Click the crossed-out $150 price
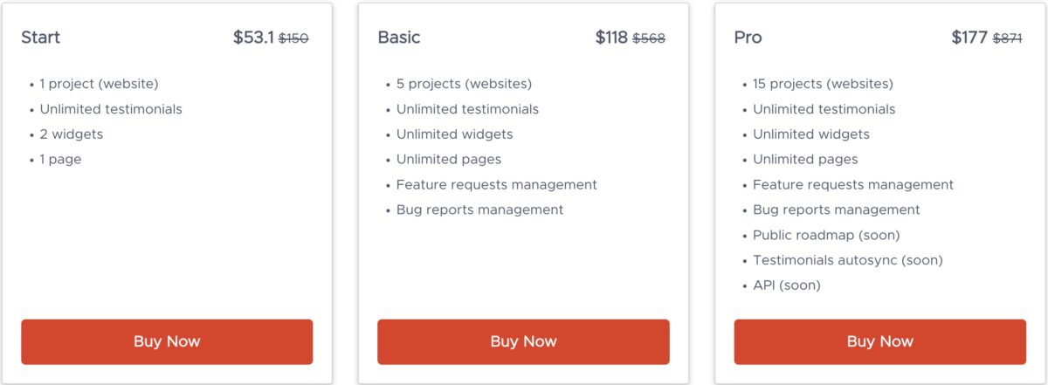 (293, 38)
